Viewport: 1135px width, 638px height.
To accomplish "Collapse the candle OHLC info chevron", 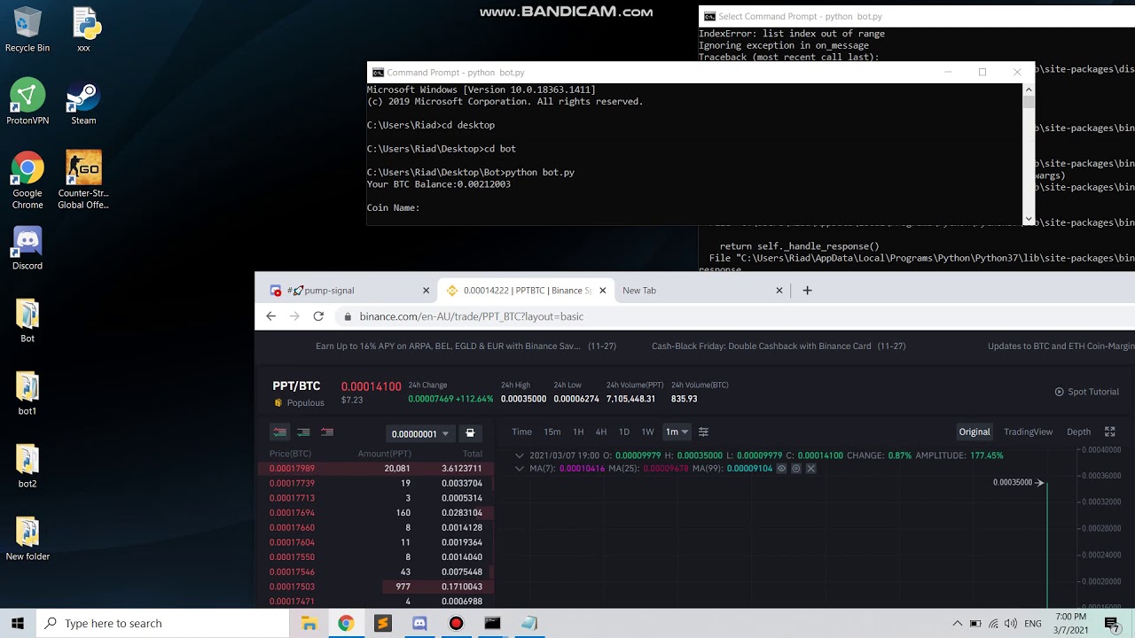I will point(520,455).
